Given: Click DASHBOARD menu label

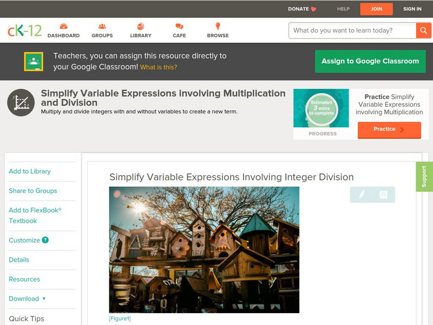Looking at the screenshot, I should point(63,36).
